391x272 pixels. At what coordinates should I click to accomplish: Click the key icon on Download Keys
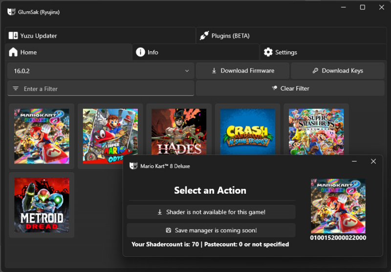[315, 70]
